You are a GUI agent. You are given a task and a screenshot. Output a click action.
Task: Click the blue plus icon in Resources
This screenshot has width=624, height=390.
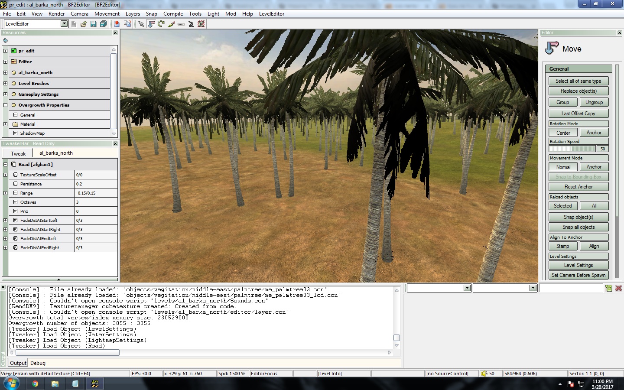[x=5, y=40]
